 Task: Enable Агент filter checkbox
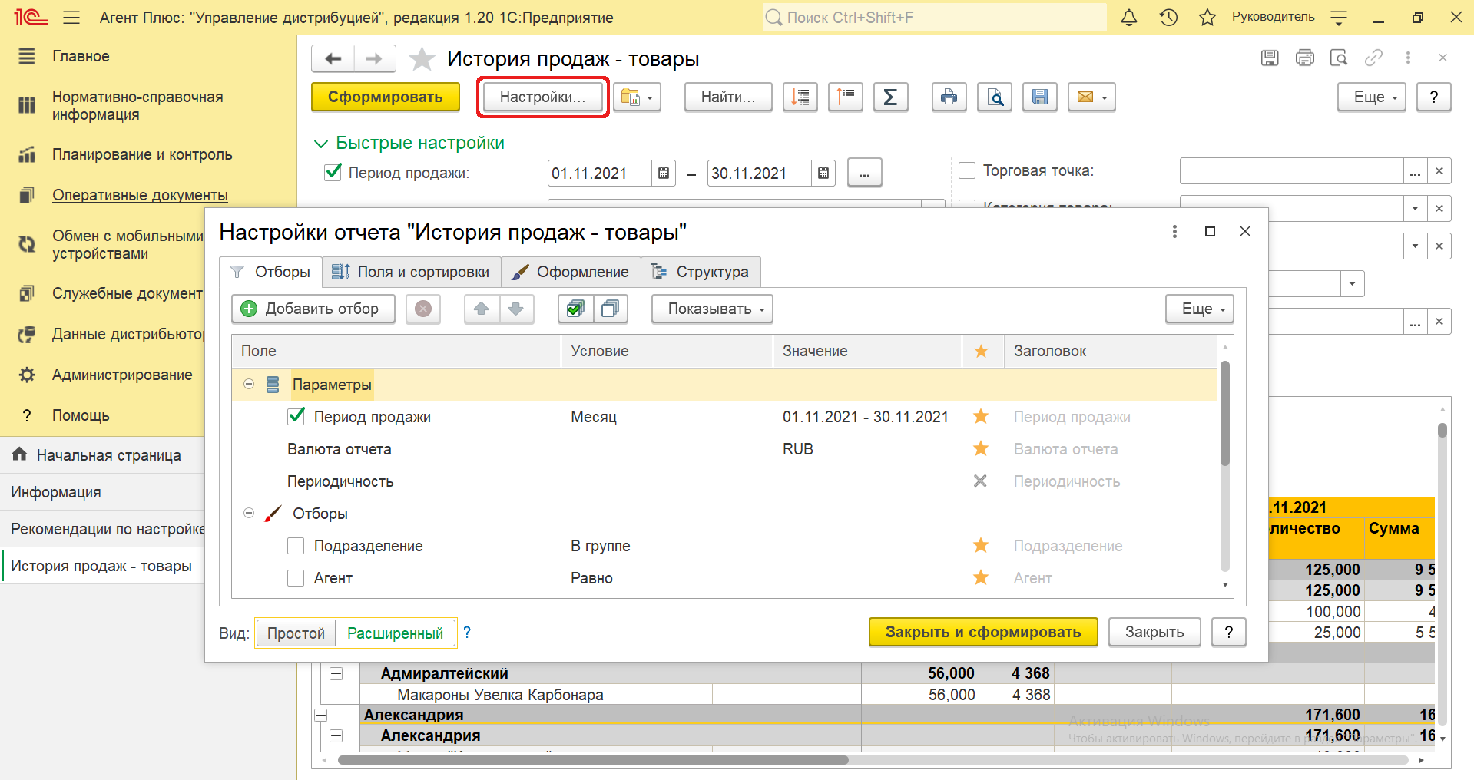click(296, 578)
